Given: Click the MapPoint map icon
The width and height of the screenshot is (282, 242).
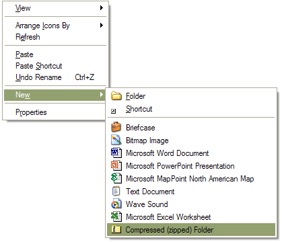Looking at the screenshot, I should [x=116, y=178].
